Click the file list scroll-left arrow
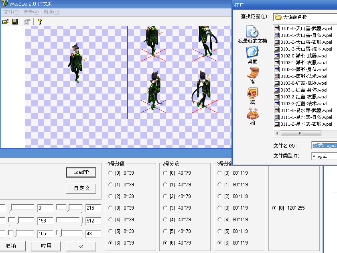 point(277,133)
